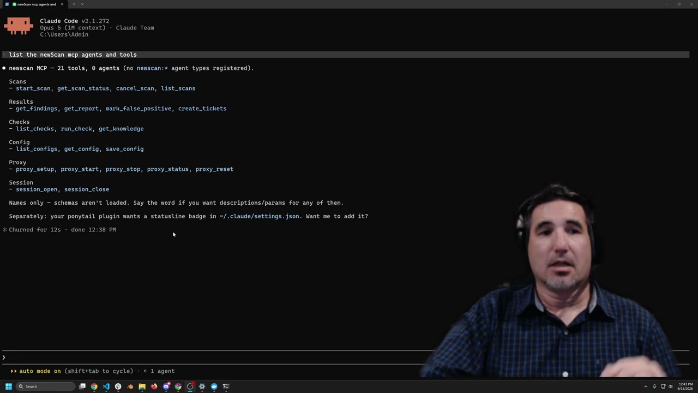Click the Results section heading
The width and height of the screenshot is (698, 393).
[21, 102]
